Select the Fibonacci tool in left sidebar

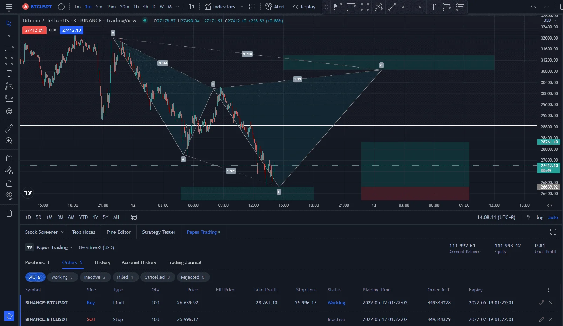(x=9, y=48)
